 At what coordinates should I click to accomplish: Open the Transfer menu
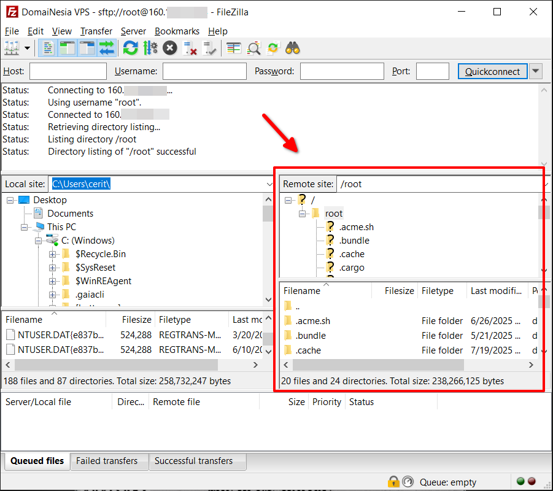(96, 31)
